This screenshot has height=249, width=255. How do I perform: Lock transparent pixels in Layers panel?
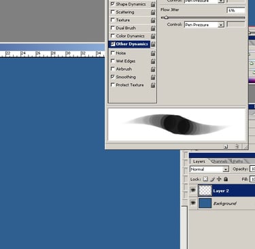point(205,179)
